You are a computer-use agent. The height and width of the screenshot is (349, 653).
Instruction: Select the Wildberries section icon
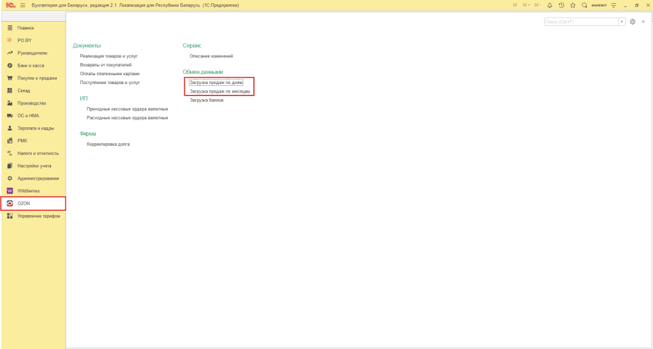(10, 191)
